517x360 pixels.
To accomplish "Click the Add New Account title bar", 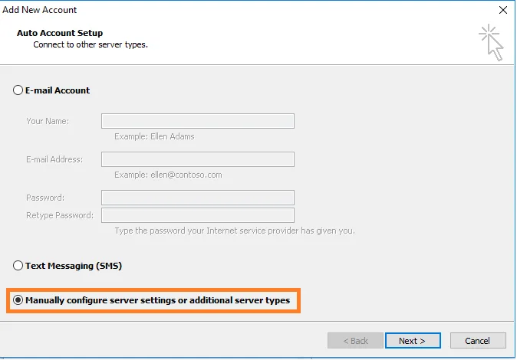I will tap(230, 10).
